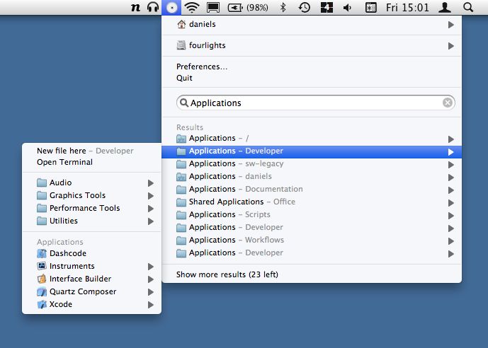Click the Graphics Tools folder icon
The height and width of the screenshot is (348, 488).
pyautogui.click(x=42, y=195)
